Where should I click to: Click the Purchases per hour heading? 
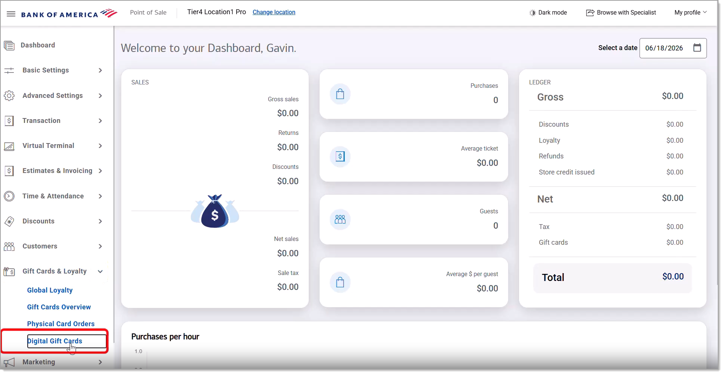[x=165, y=337]
